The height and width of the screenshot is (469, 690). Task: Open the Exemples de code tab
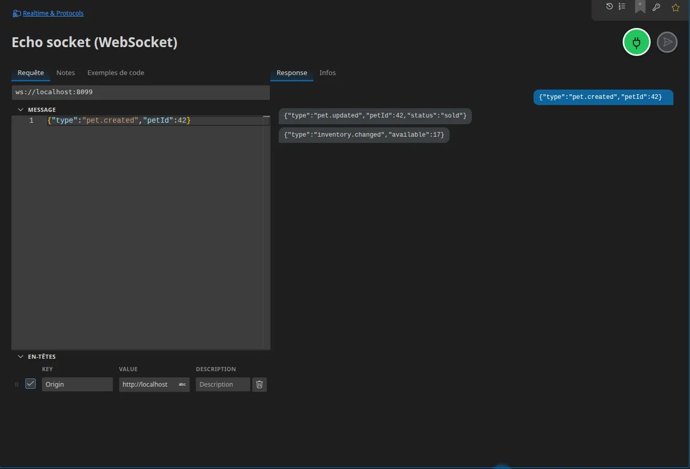tap(116, 73)
